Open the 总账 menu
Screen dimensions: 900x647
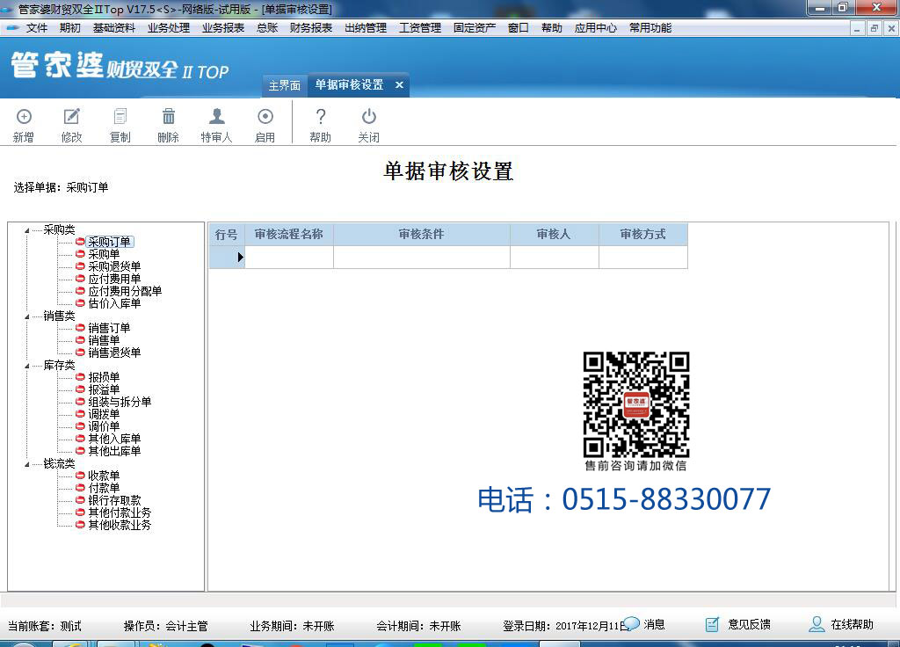[x=267, y=27]
